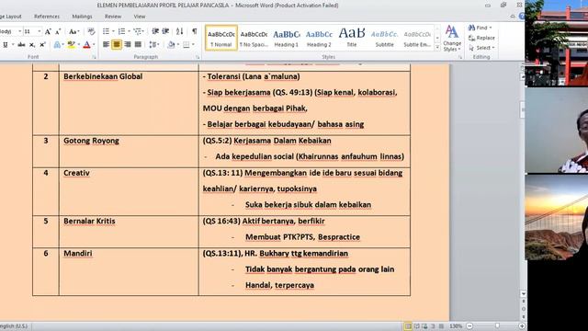Screen dimensions: 588x331
Task: Open Paragraph dialog launcher
Action: click(x=198, y=57)
